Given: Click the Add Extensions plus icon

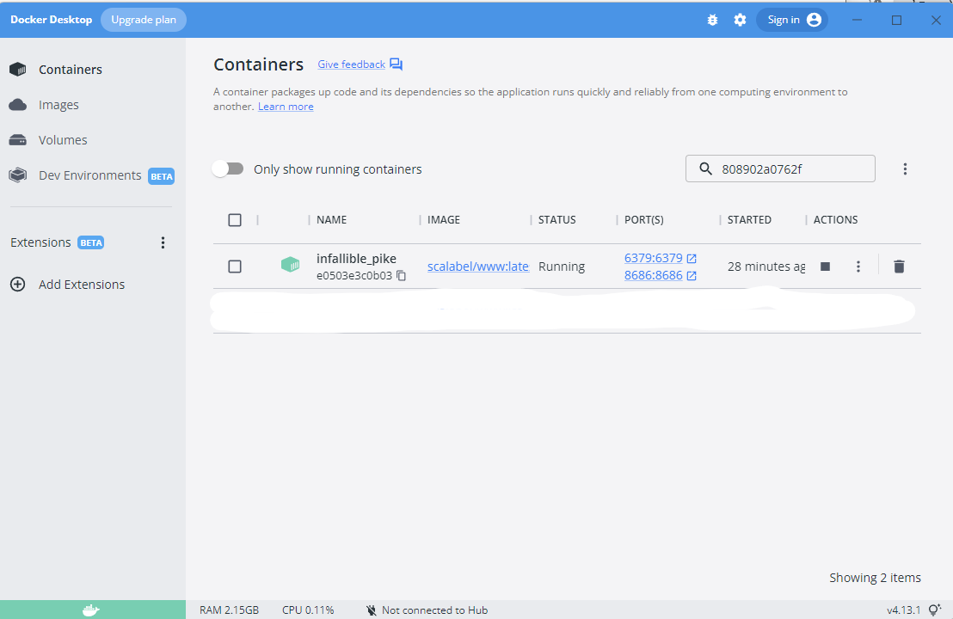Looking at the screenshot, I should [17, 285].
